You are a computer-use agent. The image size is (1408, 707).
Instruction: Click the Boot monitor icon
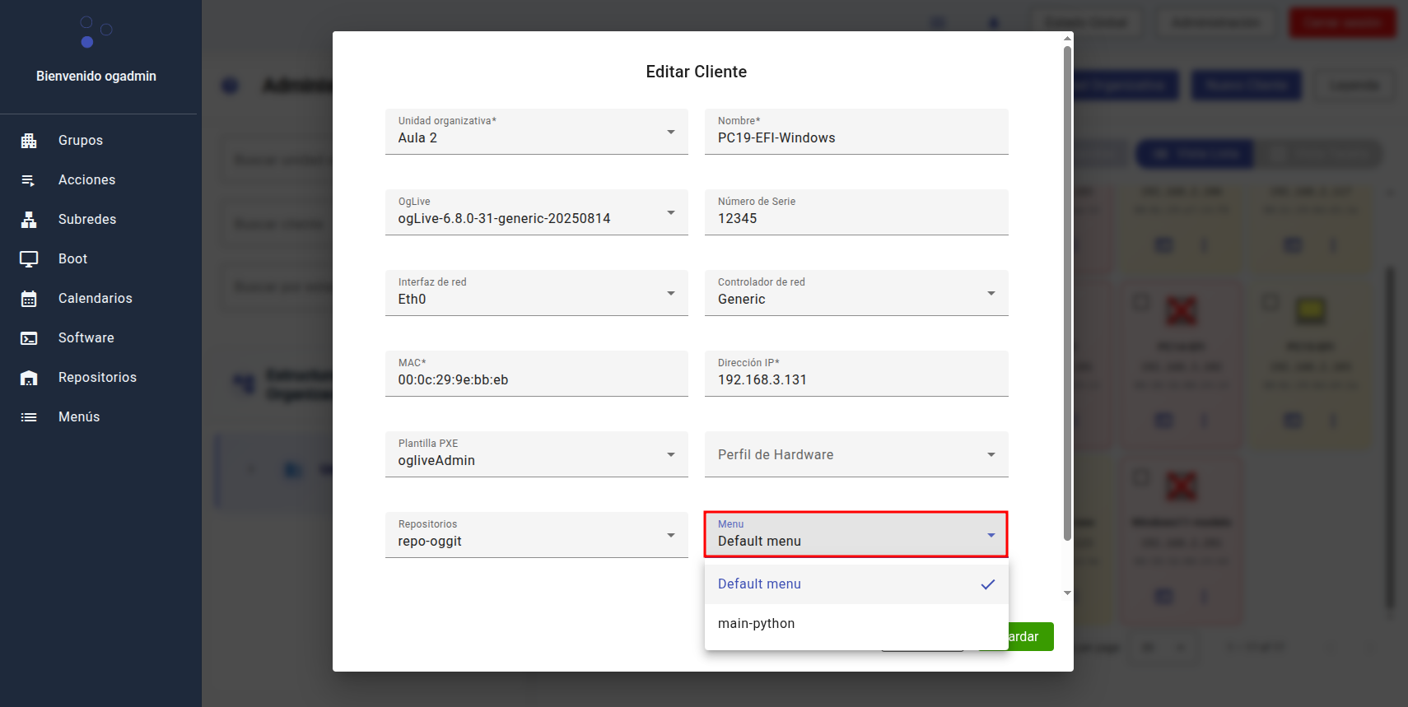coord(29,259)
